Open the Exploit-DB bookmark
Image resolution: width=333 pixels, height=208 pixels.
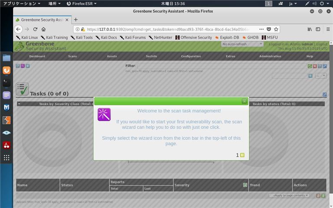[227, 37]
